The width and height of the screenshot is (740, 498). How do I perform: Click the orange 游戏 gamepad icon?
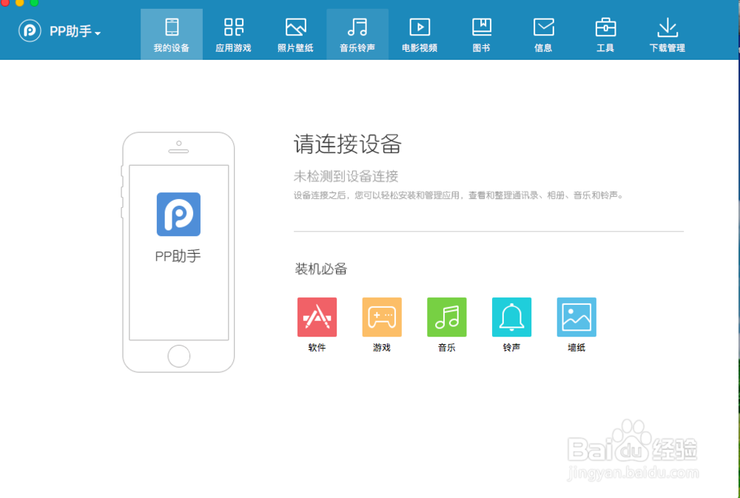[382, 317]
